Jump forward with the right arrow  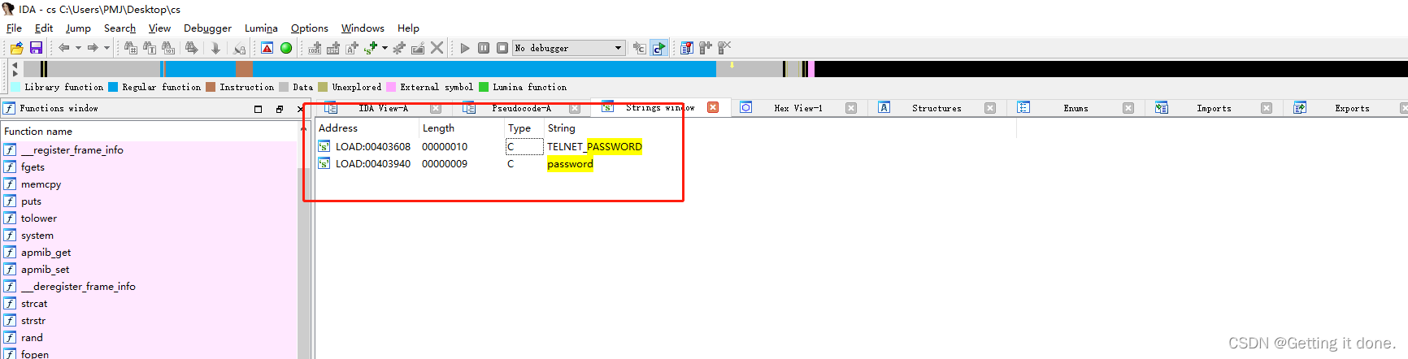click(x=93, y=48)
